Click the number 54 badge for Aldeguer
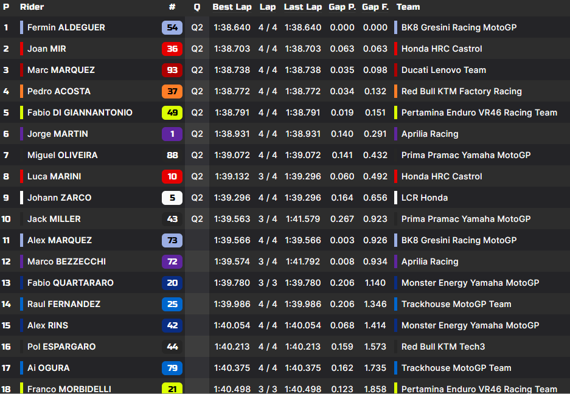570x394 pixels. tap(172, 27)
